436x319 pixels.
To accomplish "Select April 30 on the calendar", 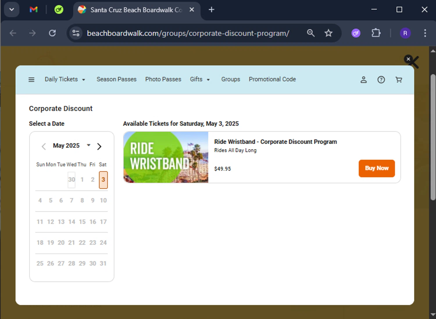I will click(72, 180).
